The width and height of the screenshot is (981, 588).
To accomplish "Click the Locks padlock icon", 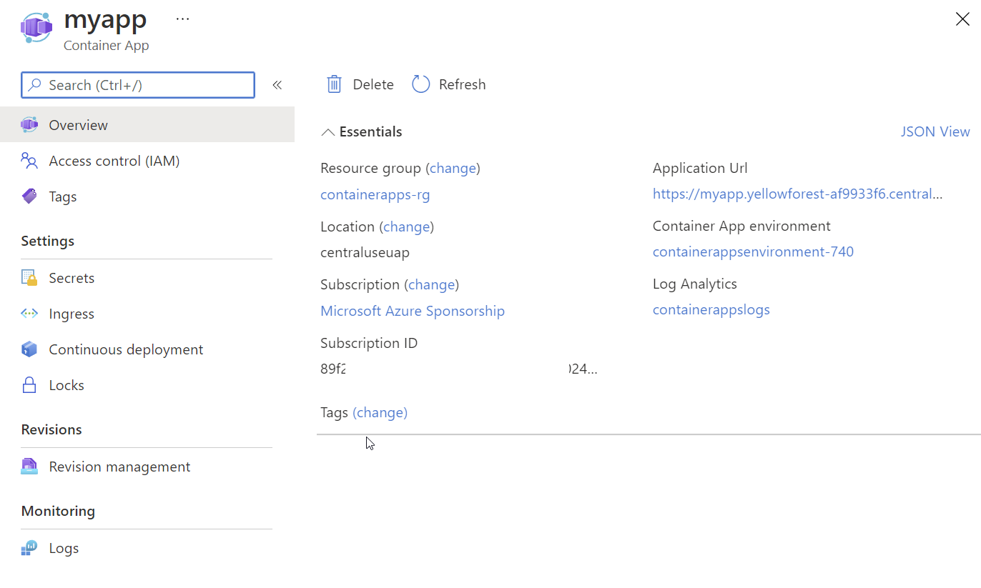I will (29, 385).
